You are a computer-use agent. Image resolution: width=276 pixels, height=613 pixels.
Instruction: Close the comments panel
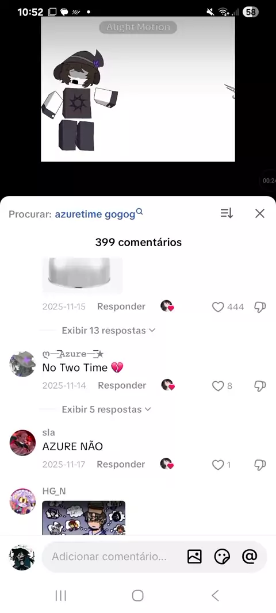pos(260,213)
